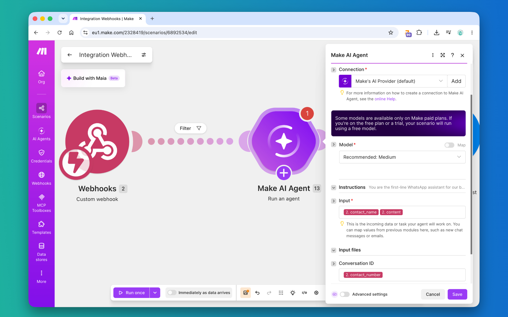The height and width of the screenshot is (317, 508).
Task: Open the Org home in sidebar
Action: 42,77
